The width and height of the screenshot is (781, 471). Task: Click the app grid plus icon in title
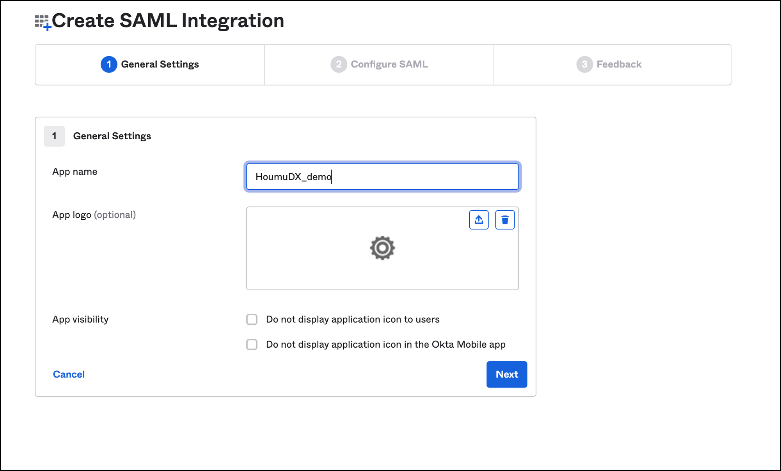43,23
